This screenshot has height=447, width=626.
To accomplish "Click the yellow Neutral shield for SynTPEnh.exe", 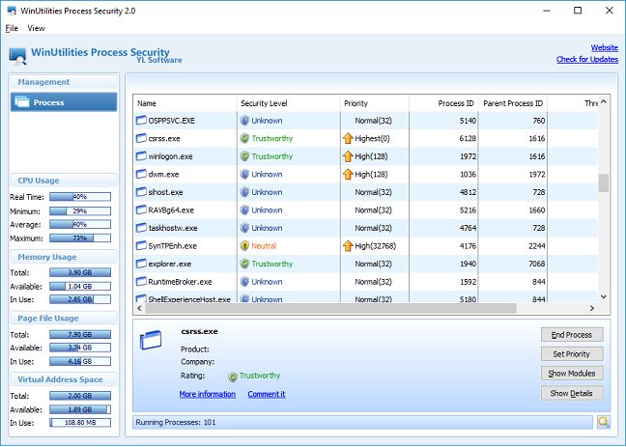I will point(244,246).
